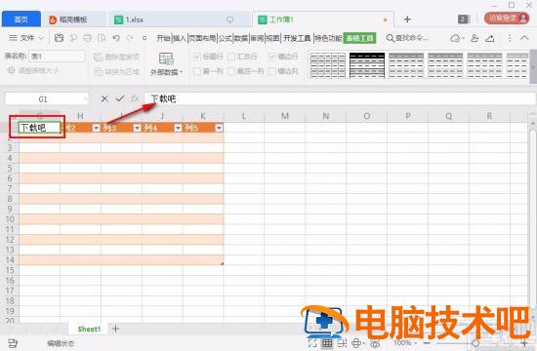Click the Print preview icon
This screenshot has height=351, width=537.
(102, 38)
